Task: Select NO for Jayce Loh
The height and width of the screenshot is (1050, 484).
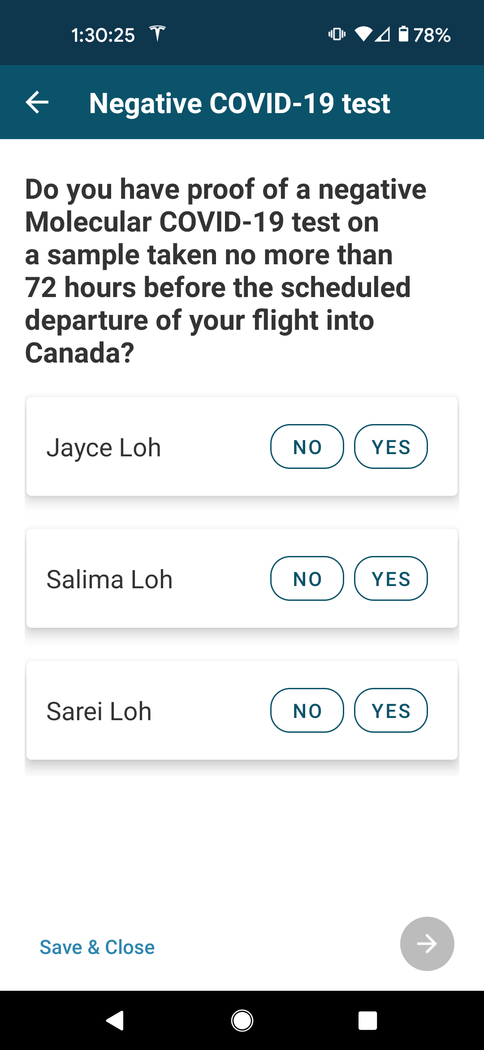Action: (x=307, y=447)
